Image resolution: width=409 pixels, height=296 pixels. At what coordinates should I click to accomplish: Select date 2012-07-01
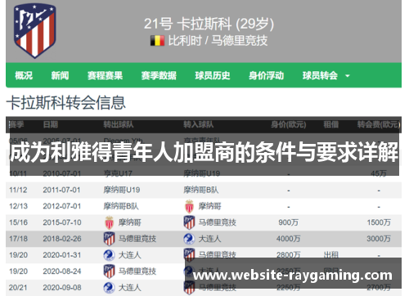pyautogui.click(x=62, y=206)
